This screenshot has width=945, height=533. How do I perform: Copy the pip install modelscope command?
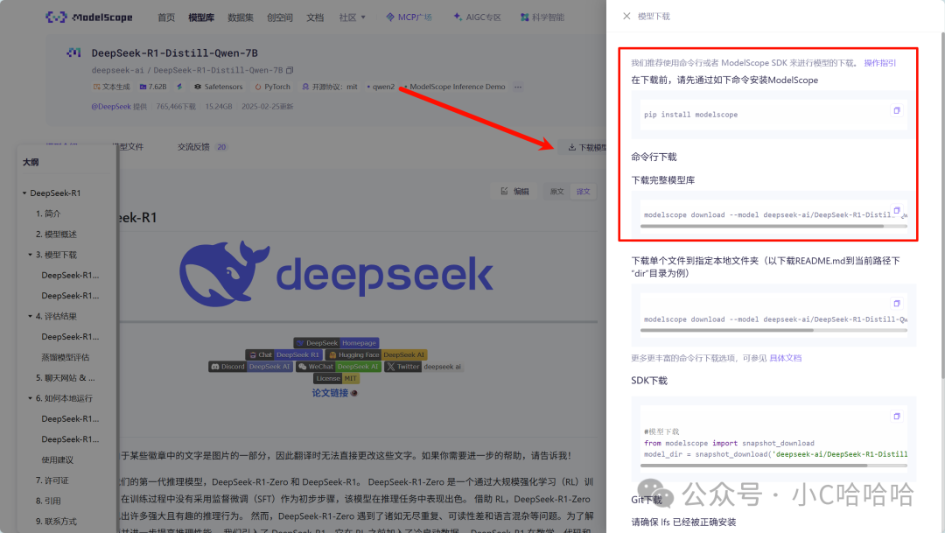897,110
